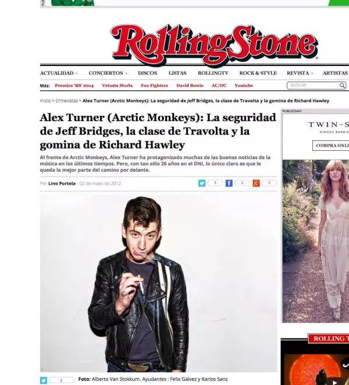Viewport: 349px width, 385px height.
Task: Click the search magnifier icon
Action: 342,86
